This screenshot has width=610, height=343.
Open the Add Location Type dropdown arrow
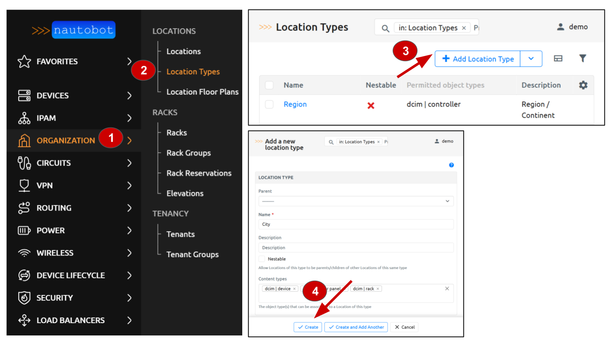tap(531, 58)
